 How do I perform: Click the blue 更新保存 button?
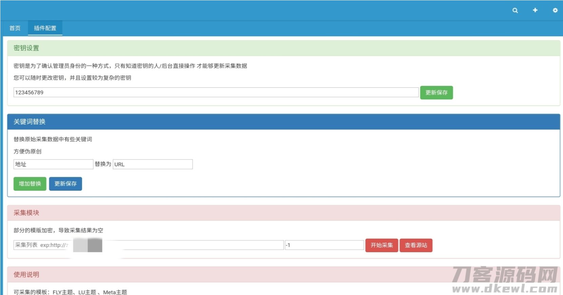tap(65, 184)
